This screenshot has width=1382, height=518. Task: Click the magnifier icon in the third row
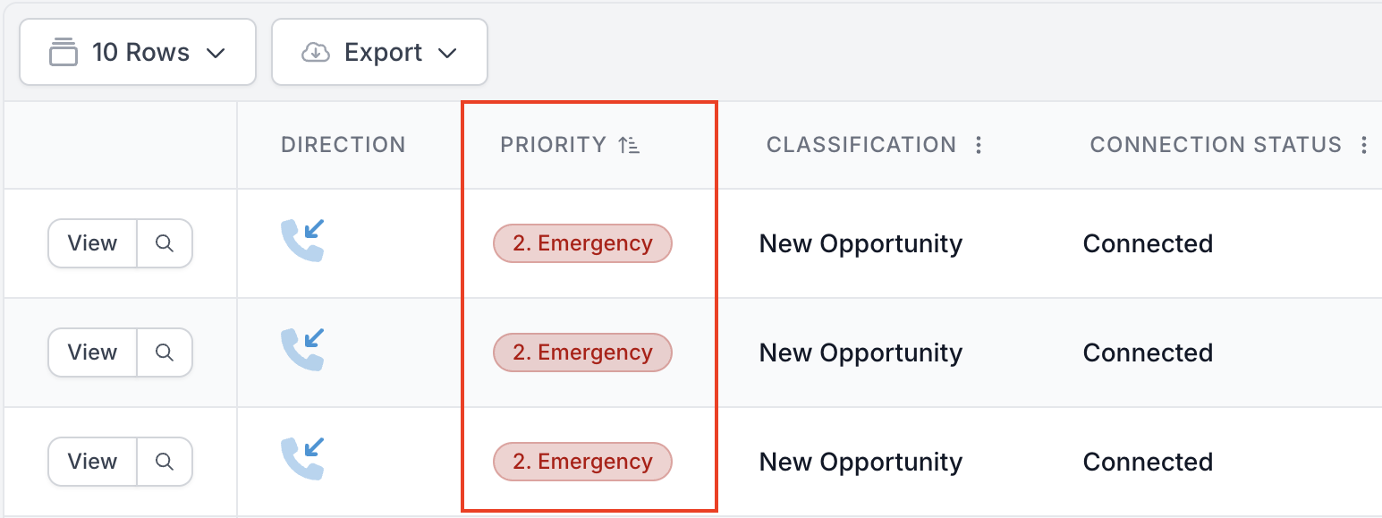click(x=165, y=462)
